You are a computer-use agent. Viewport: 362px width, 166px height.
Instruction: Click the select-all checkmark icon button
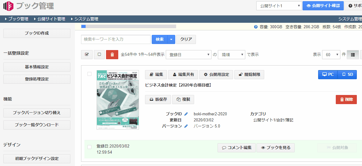coord(87,55)
